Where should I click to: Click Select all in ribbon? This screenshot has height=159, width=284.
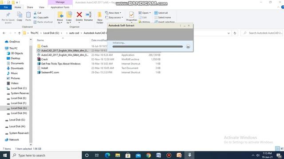161,13
